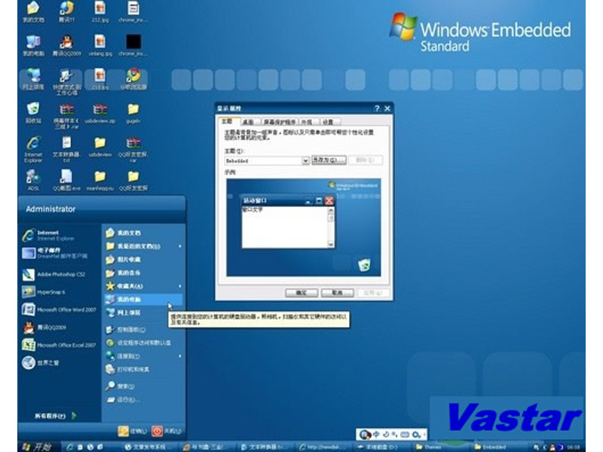Image resolution: width=603 pixels, height=452 pixels.
Task: Launch 世界之窗 browser from Start menu
Action: pyautogui.click(x=41, y=363)
